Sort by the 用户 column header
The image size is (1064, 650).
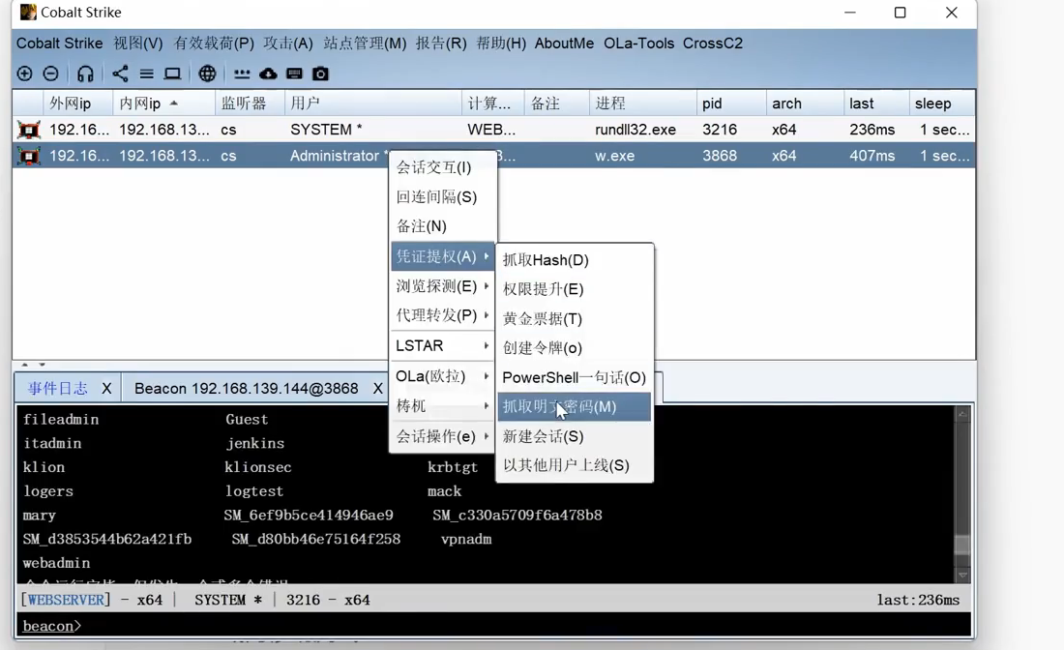373,103
